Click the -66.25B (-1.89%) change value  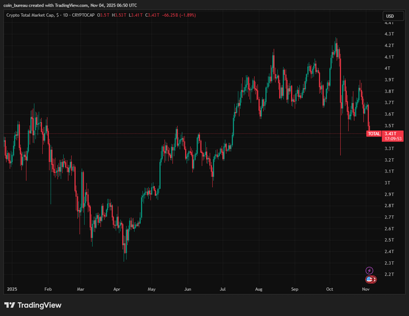click(x=178, y=16)
